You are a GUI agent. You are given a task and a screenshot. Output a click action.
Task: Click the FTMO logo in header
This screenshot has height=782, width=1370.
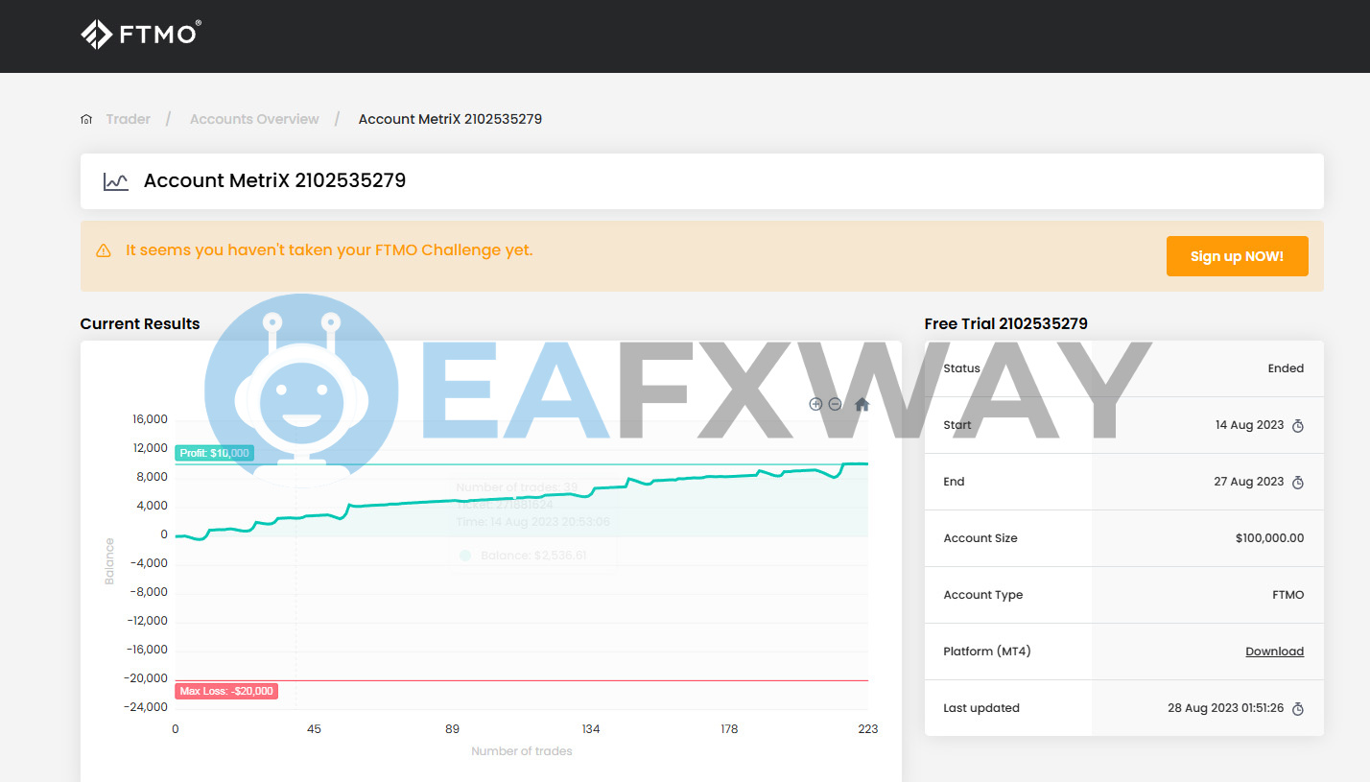(141, 34)
